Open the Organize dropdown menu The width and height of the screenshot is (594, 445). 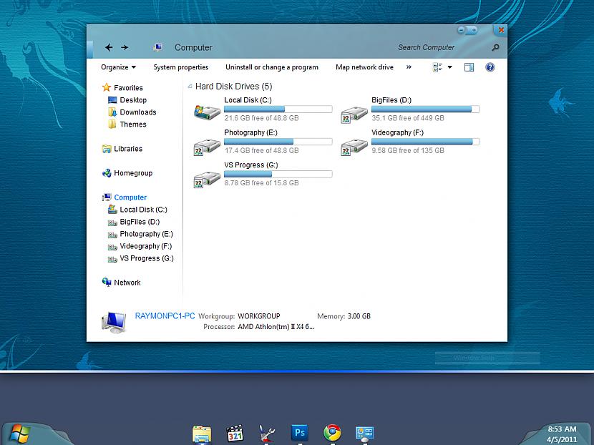pos(118,67)
